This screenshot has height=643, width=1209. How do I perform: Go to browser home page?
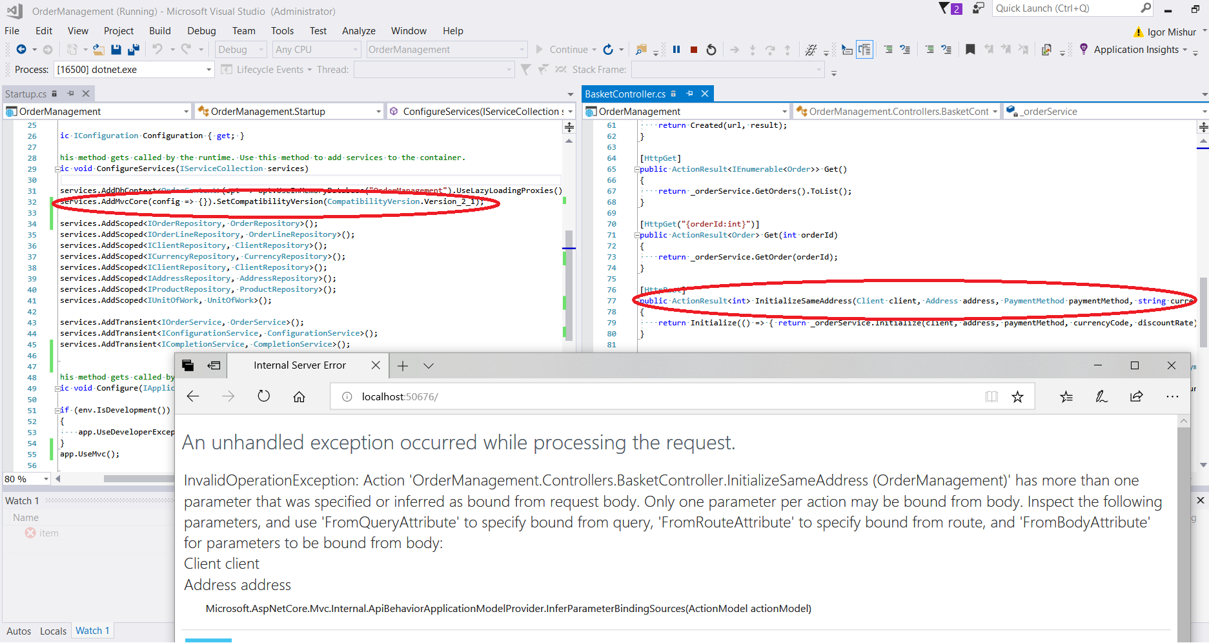tap(299, 396)
